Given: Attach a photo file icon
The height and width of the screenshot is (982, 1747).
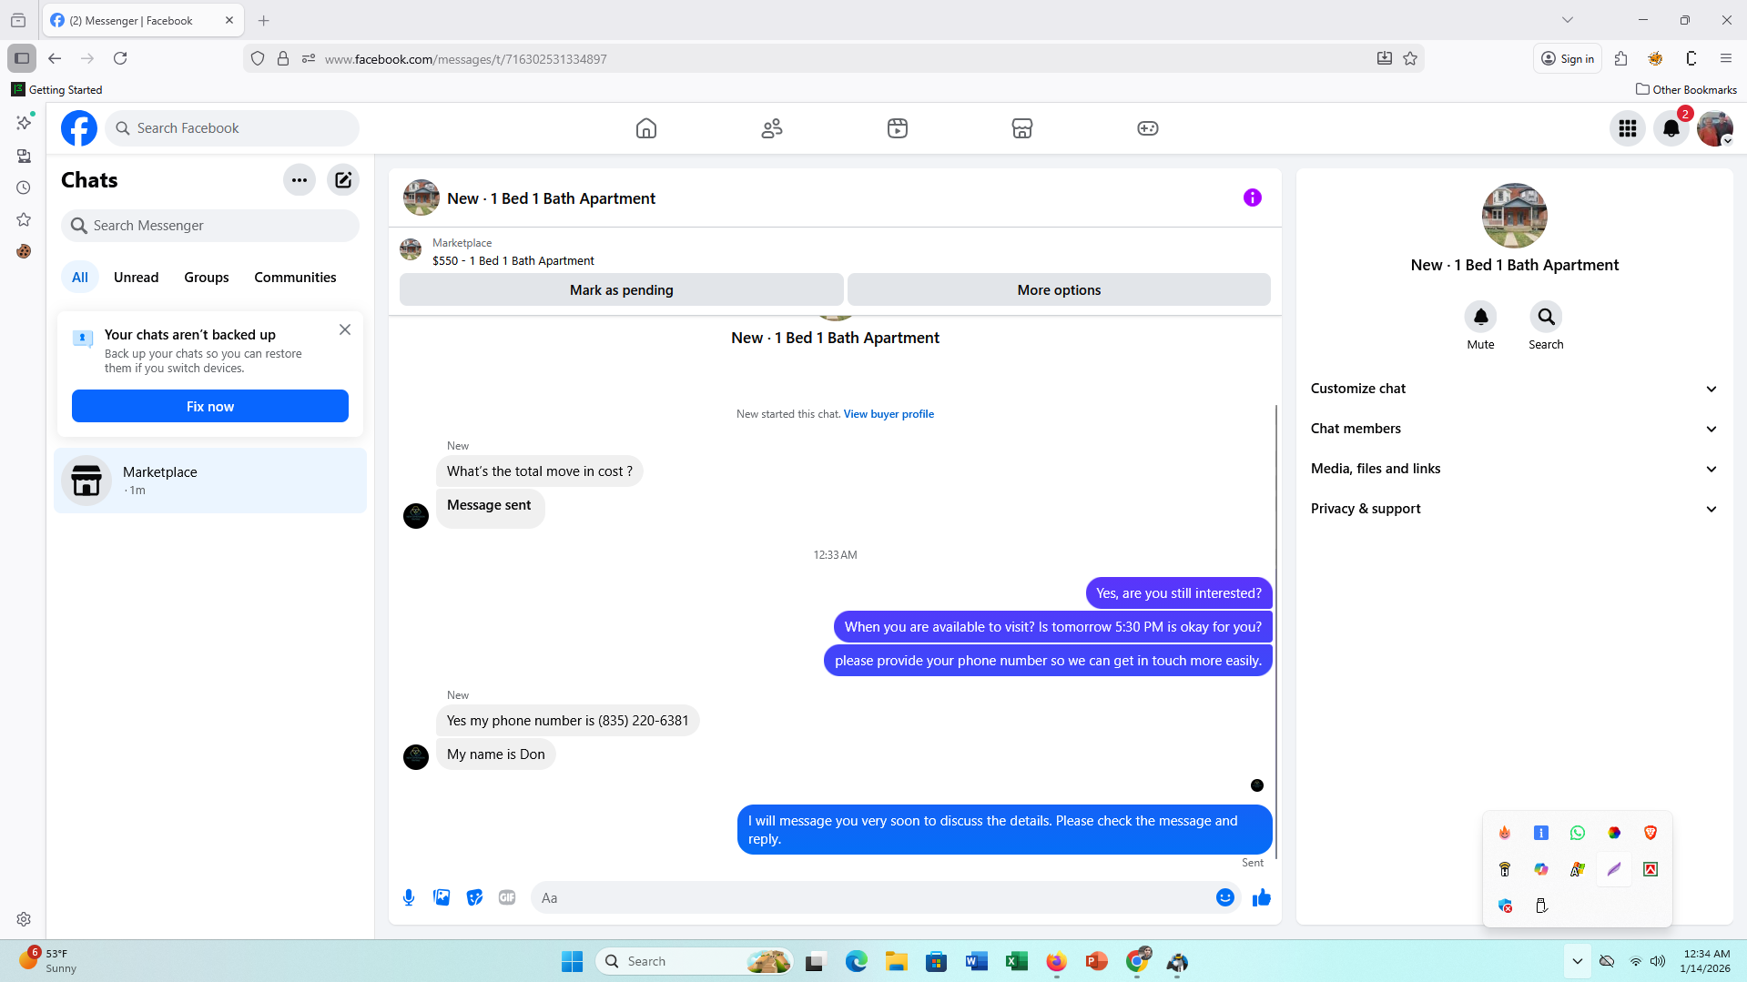Looking at the screenshot, I should (x=442, y=897).
